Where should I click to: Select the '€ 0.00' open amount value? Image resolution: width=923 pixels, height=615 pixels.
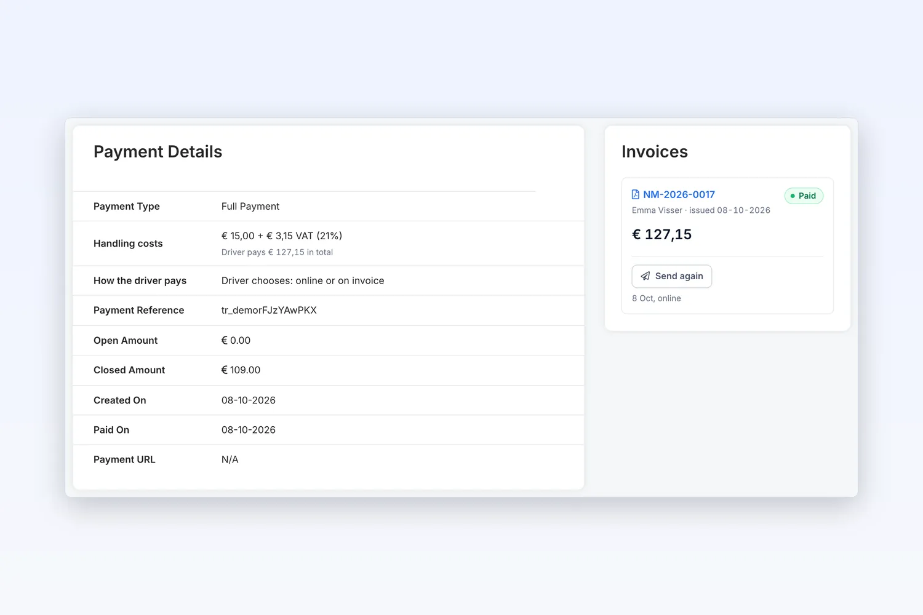[x=236, y=341]
